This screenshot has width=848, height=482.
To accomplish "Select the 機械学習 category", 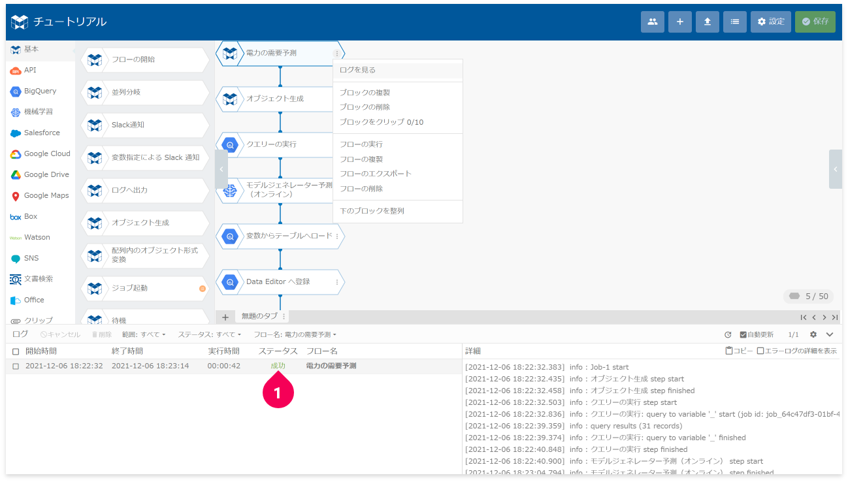I will click(41, 112).
